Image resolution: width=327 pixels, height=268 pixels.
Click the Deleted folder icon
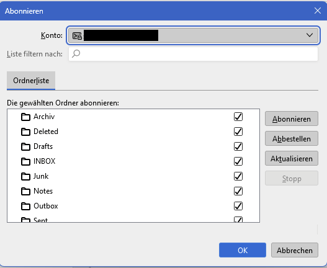coord(25,132)
